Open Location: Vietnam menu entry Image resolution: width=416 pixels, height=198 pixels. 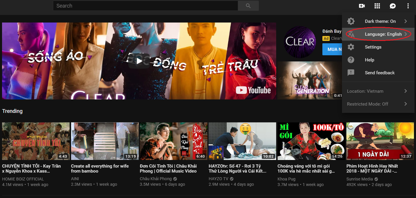pos(379,91)
